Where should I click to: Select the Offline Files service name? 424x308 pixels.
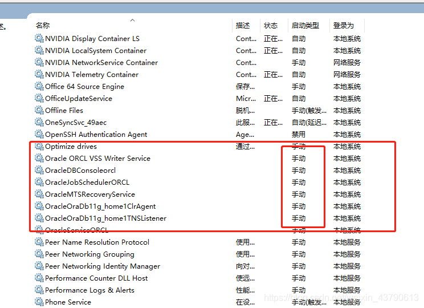click(64, 111)
